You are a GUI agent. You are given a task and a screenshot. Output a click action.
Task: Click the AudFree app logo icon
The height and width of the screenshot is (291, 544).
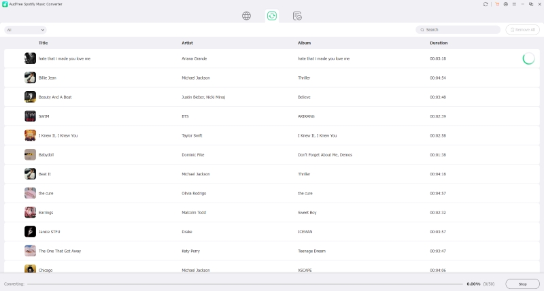tap(5, 4)
